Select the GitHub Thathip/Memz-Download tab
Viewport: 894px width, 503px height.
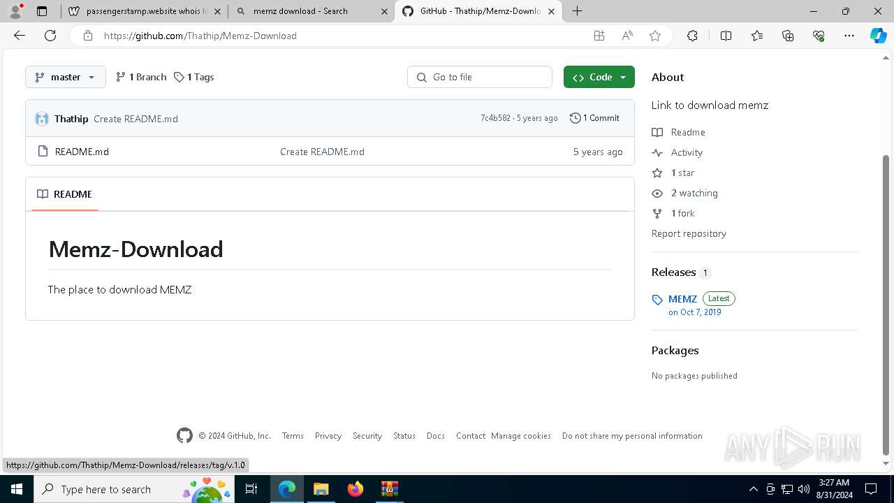pos(478,11)
